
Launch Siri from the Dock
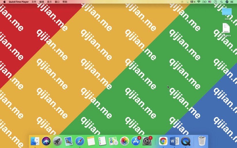point(46,141)
